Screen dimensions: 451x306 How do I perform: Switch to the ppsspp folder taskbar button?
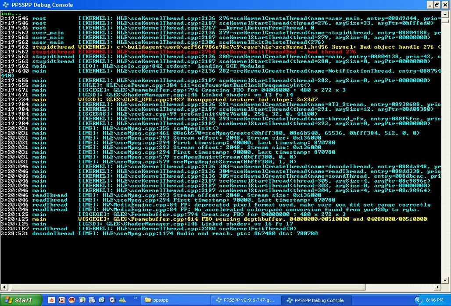175,300
